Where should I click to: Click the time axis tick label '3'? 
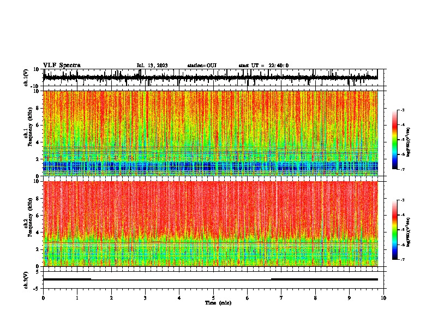[145, 298]
